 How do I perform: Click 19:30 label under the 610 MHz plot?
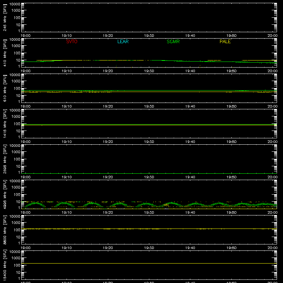coord(149,106)
